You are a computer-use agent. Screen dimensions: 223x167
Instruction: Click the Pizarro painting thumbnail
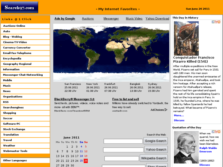click(x=186, y=38)
